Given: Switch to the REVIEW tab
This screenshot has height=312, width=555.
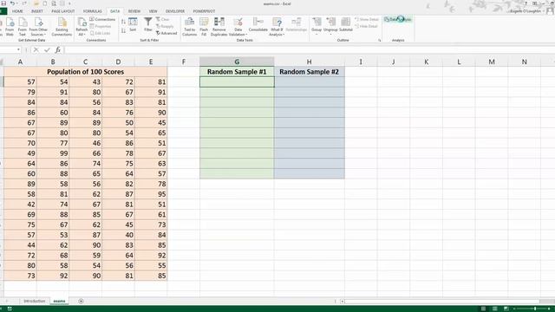Looking at the screenshot, I should click(134, 11).
